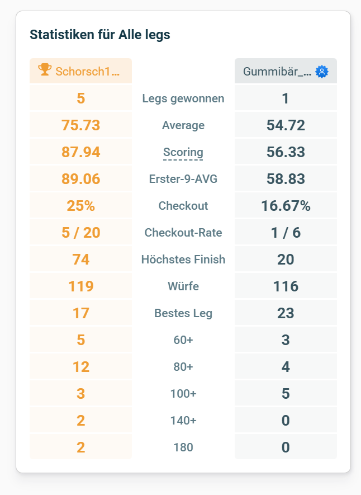
Task: Click the 100+ row label
Action: (x=183, y=393)
